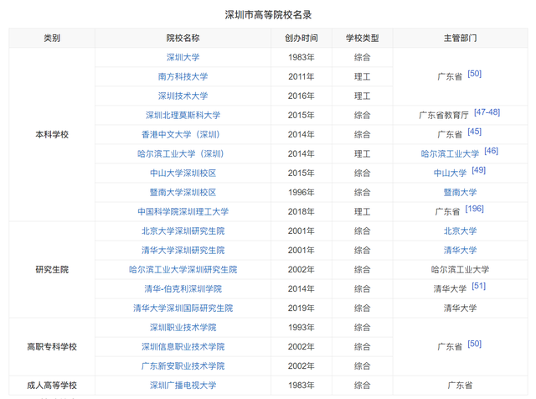Select the 1993年 founding year cell

[301, 328]
